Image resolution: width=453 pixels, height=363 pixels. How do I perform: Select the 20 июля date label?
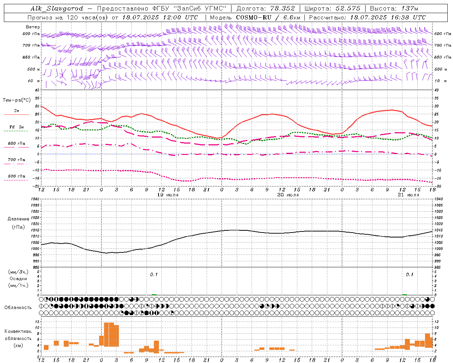pyautogui.click(x=288, y=195)
